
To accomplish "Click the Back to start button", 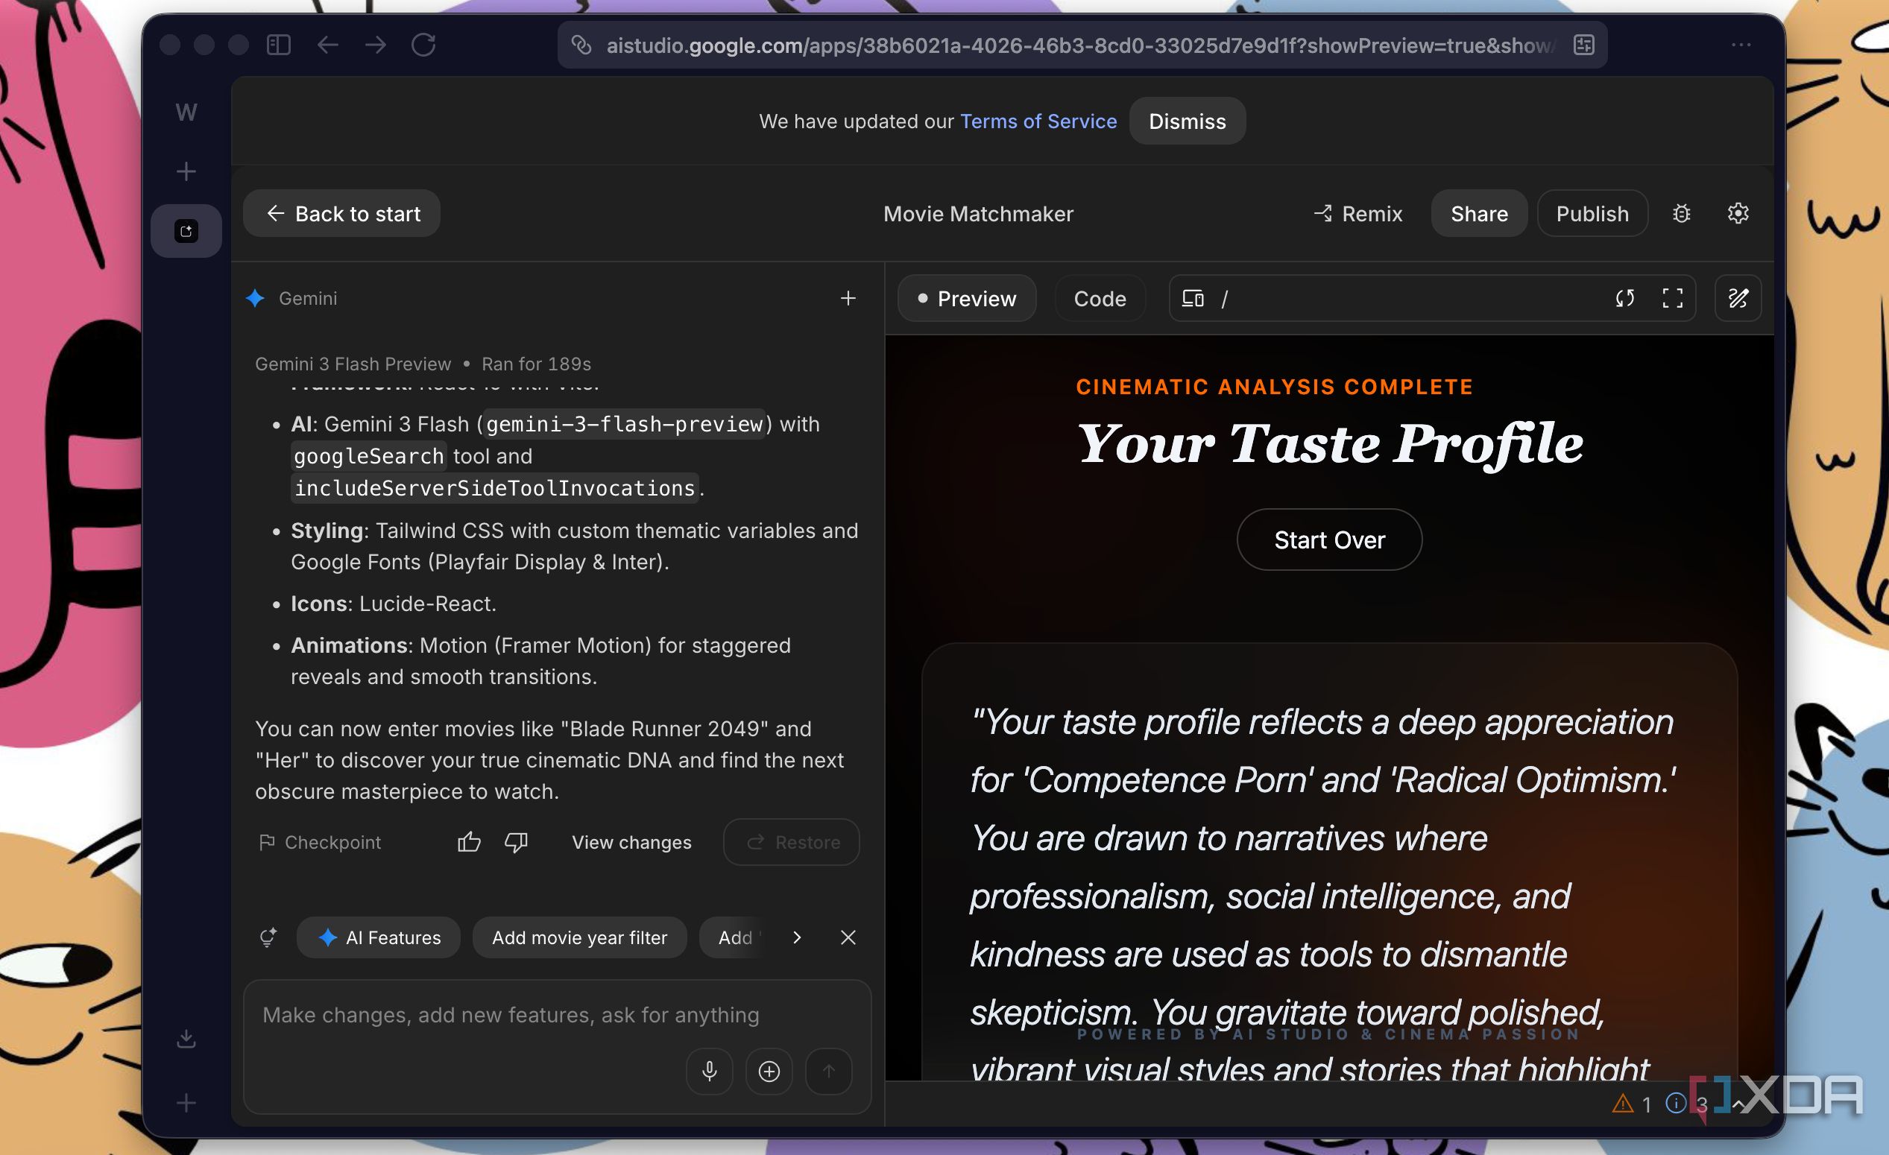I will [x=342, y=214].
